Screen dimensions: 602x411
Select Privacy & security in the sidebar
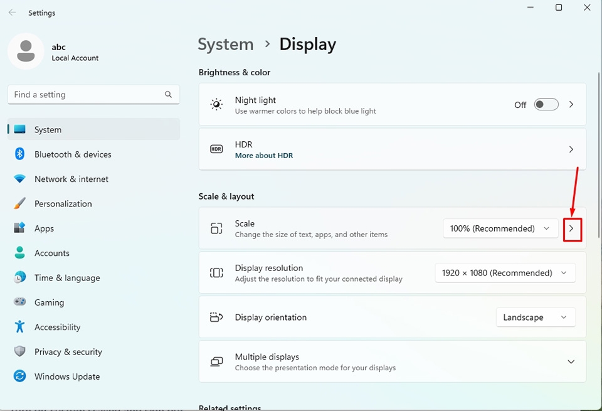click(x=68, y=352)
